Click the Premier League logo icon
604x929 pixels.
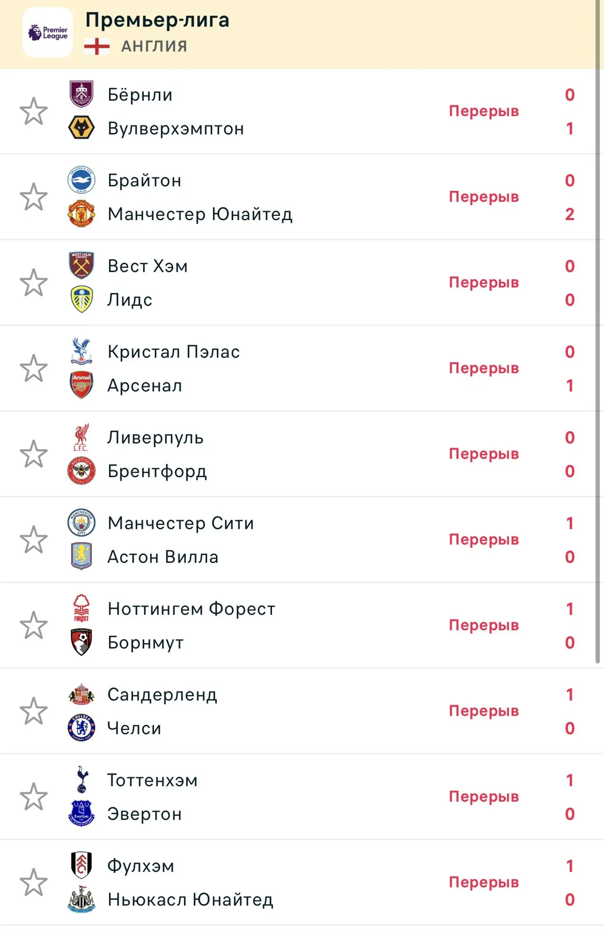tap(47, 32)
